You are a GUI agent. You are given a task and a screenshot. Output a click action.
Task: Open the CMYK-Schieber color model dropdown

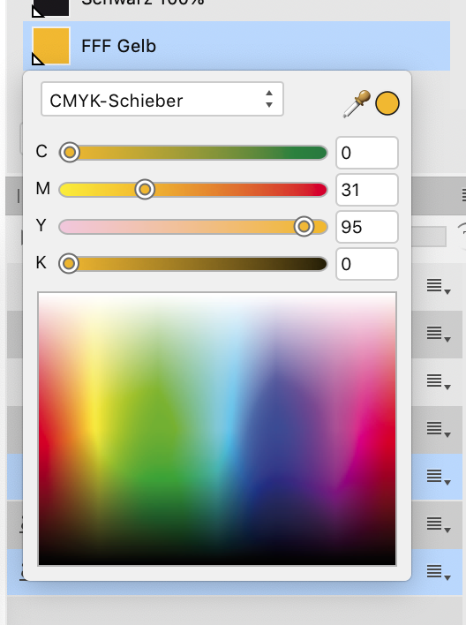pyautogui.click(x=162, y=100)
